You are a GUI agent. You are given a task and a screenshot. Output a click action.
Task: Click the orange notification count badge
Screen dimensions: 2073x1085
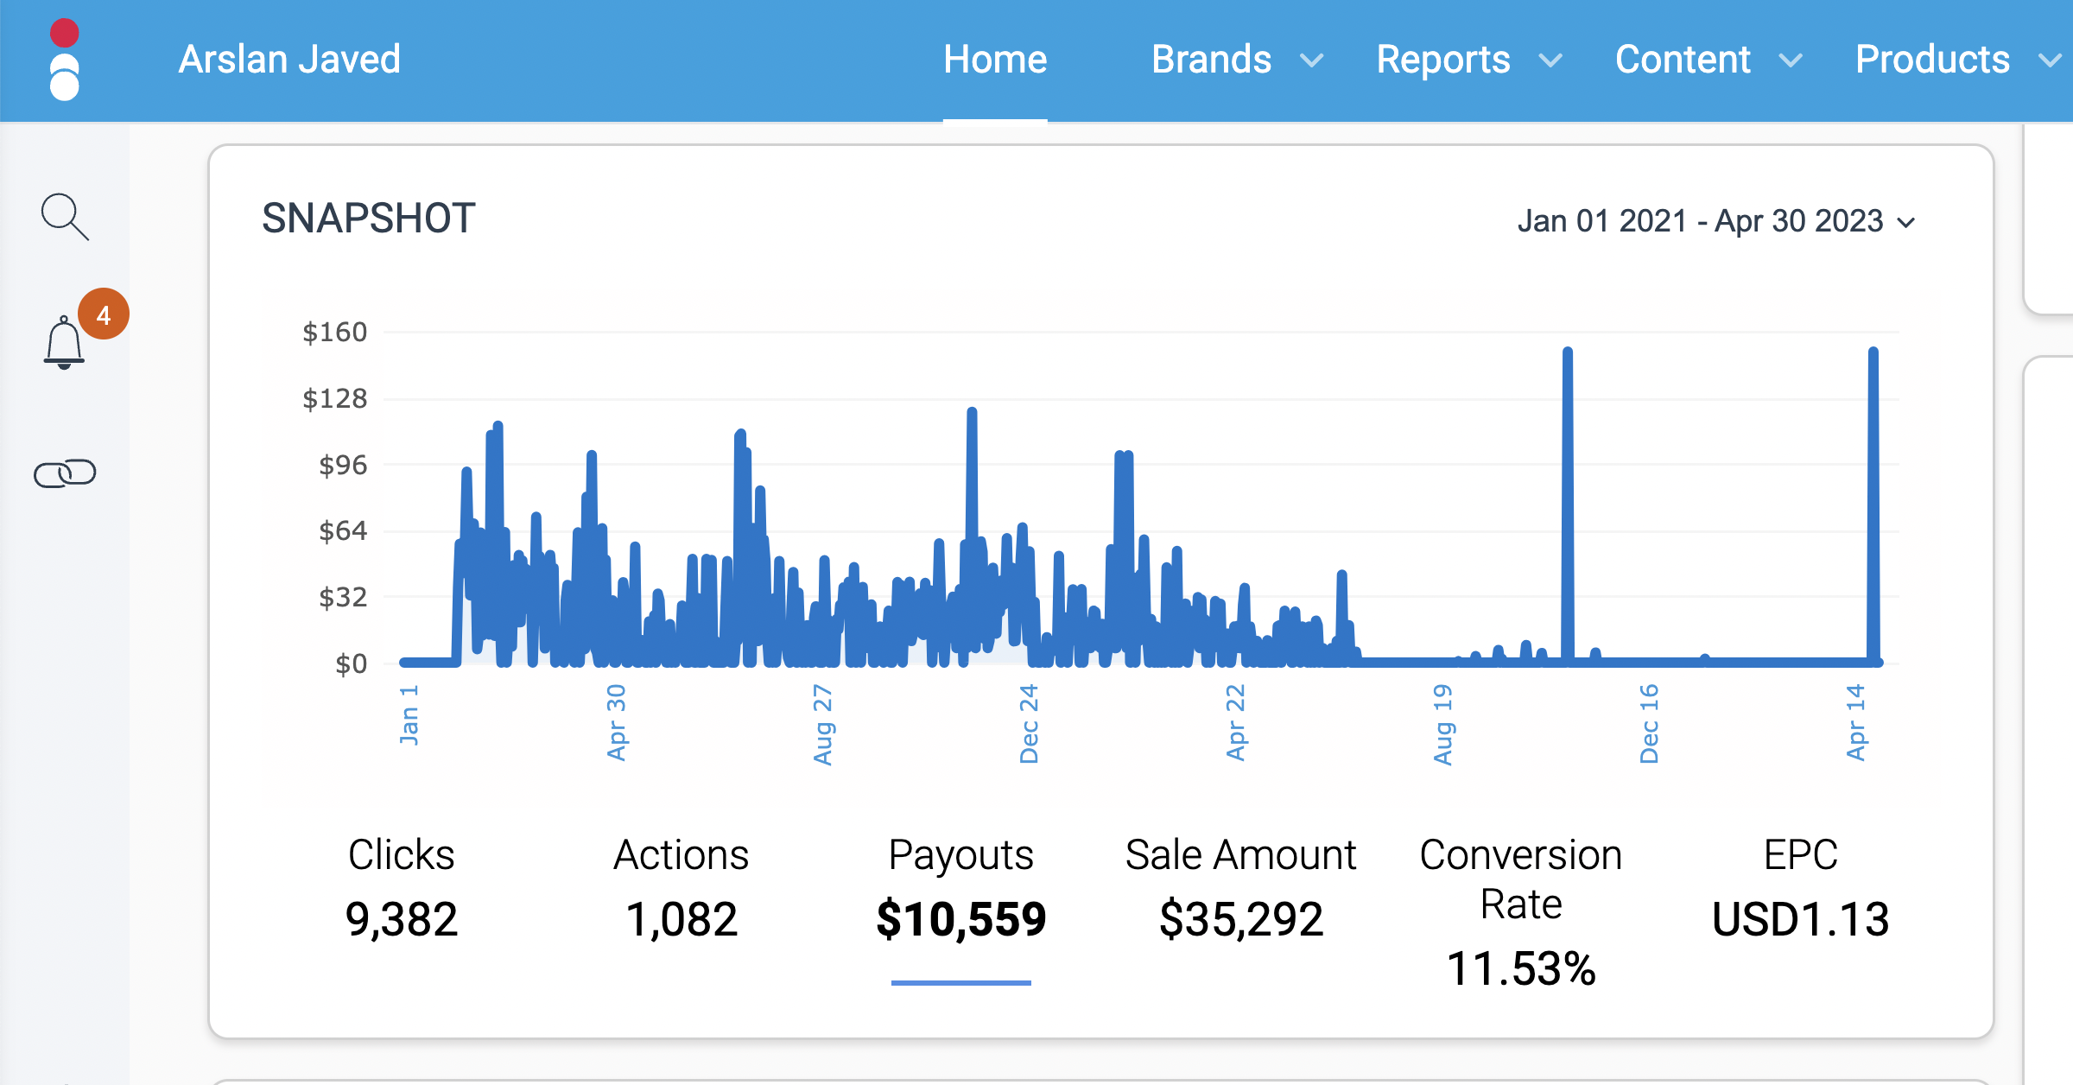(104, 314)
